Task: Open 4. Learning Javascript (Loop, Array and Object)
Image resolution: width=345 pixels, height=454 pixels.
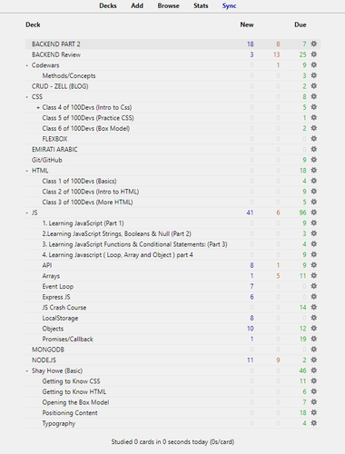Action: coord(117,255)
